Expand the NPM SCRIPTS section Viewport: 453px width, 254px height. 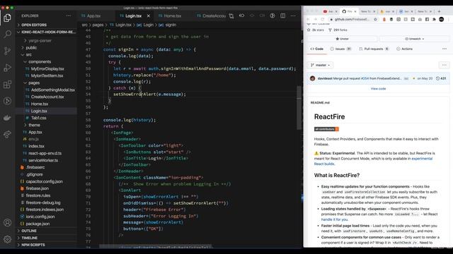(x=33, y=245)
